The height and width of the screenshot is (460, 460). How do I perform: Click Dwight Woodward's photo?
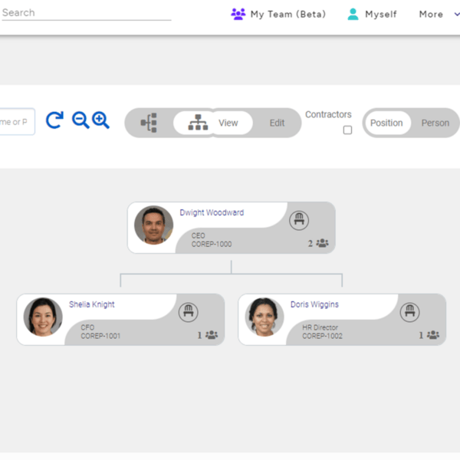pyautogui.click(x=154, y=225)
